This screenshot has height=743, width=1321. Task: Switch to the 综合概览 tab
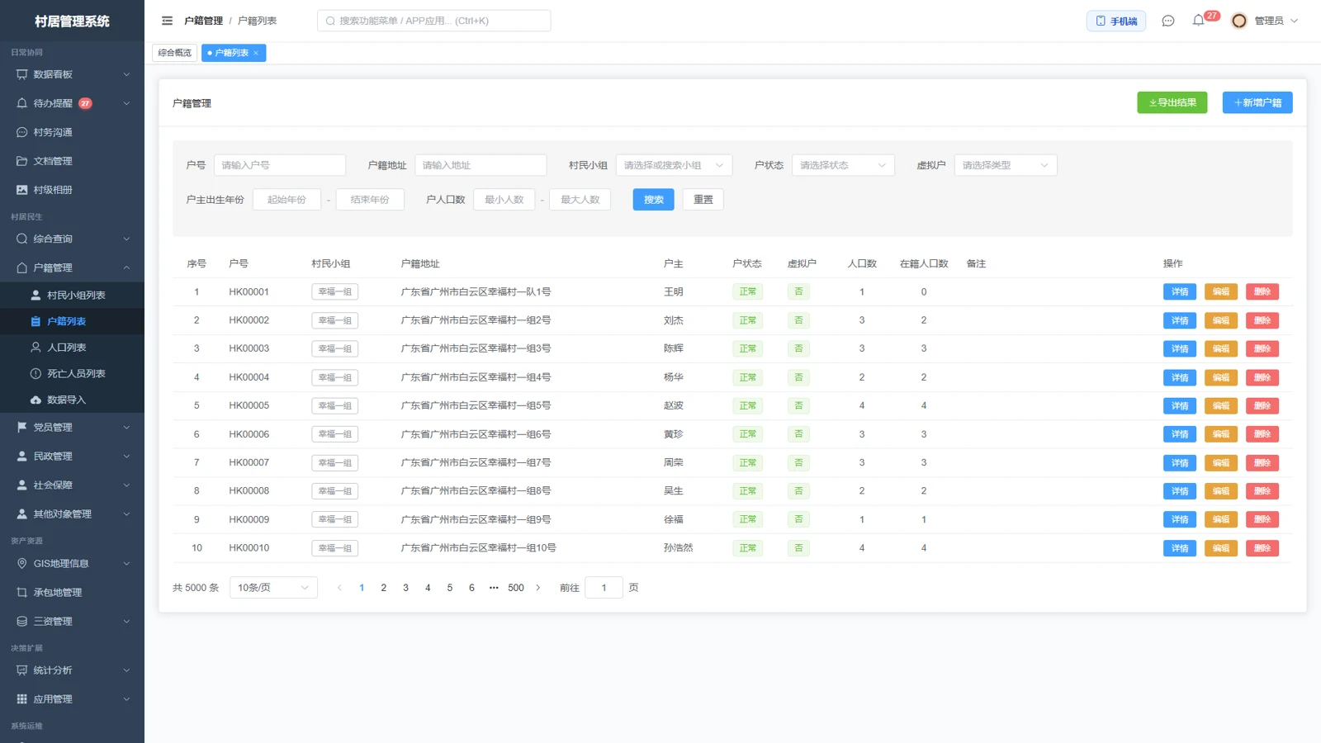[x=175, y=53]
